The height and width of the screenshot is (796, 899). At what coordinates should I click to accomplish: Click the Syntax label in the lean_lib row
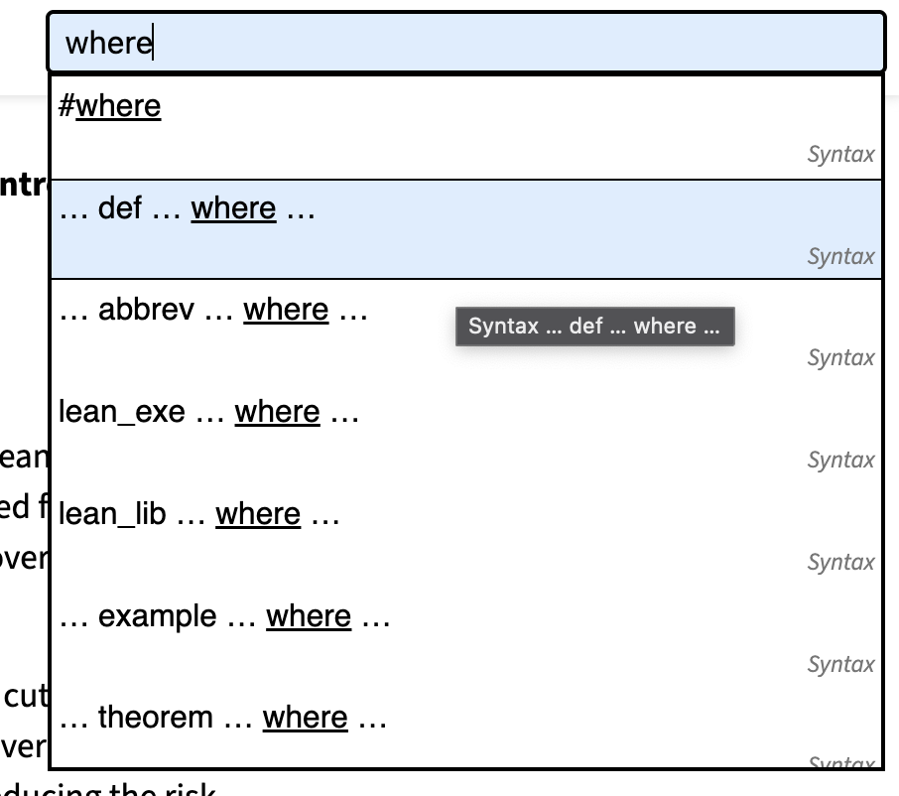click(840, 563)
